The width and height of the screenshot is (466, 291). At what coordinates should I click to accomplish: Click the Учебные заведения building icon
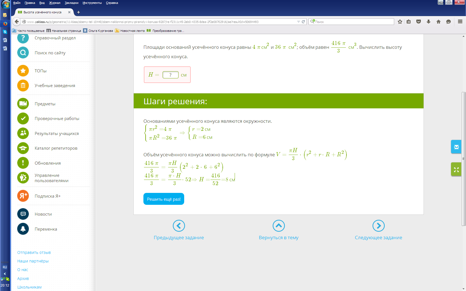tap(23, 85)
